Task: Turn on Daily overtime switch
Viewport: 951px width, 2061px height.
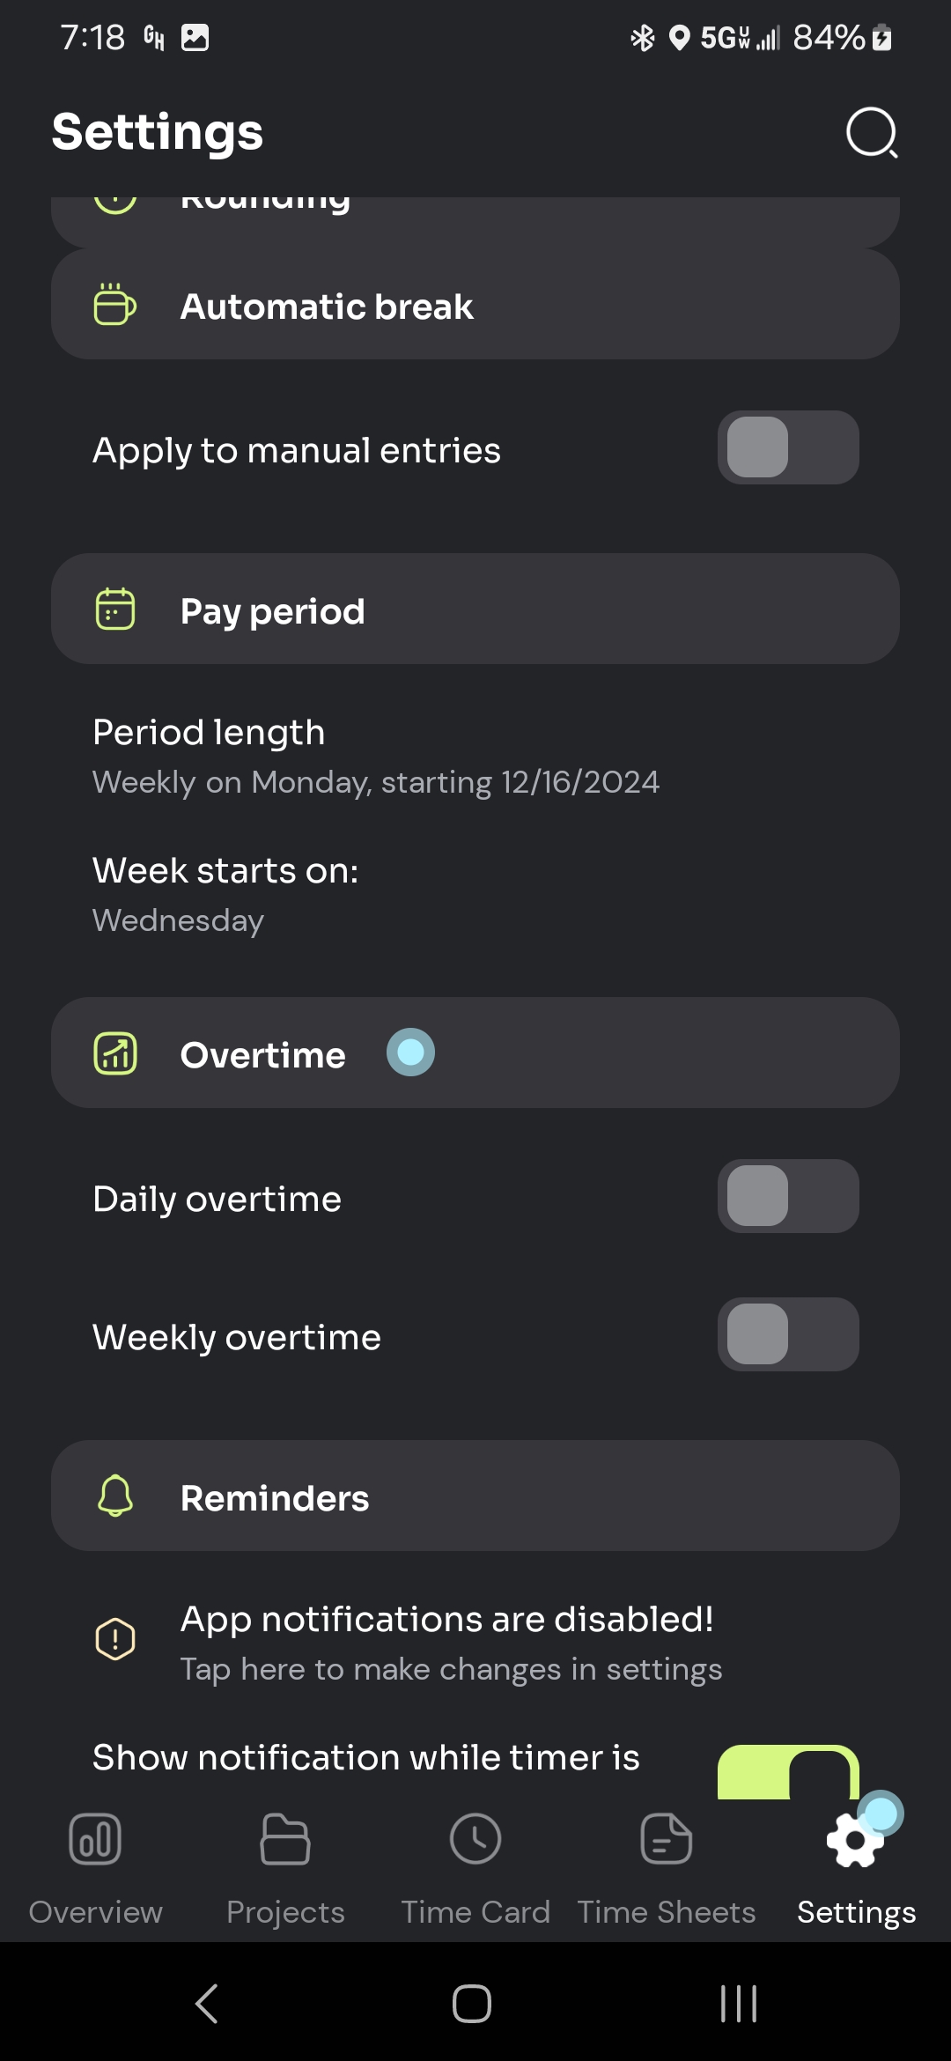Action: pyautogui.click(x=787, y=1196)
